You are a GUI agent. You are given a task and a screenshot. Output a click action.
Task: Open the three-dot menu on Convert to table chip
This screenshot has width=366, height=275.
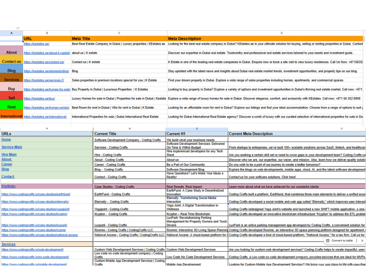(356, 241)
